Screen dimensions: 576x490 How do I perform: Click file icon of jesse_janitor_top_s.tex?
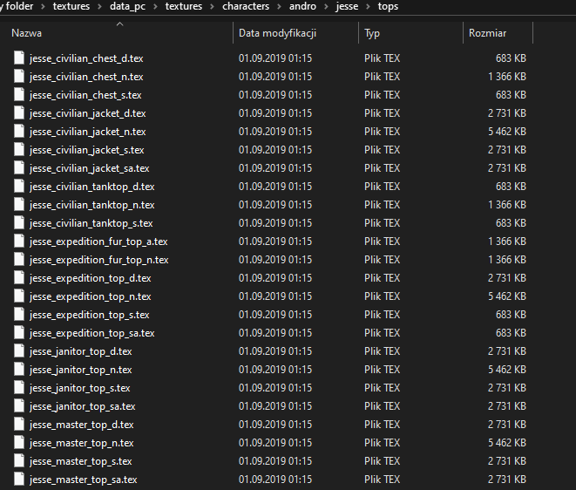(19, 388)
